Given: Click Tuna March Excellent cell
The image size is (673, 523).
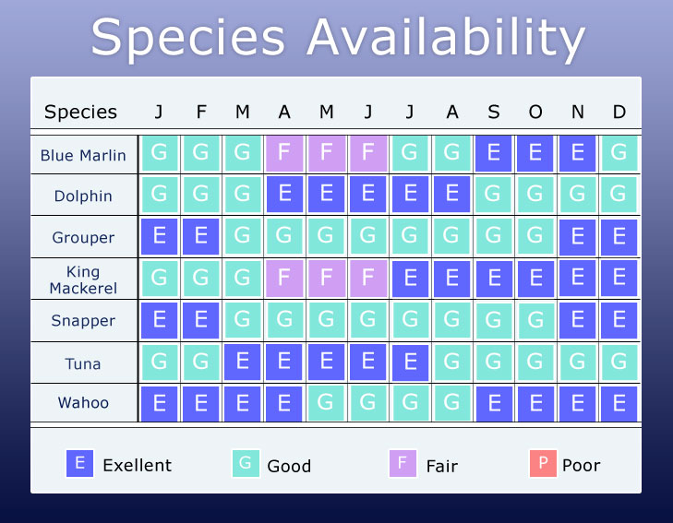Looking at the screenshot, I should 243,363.
